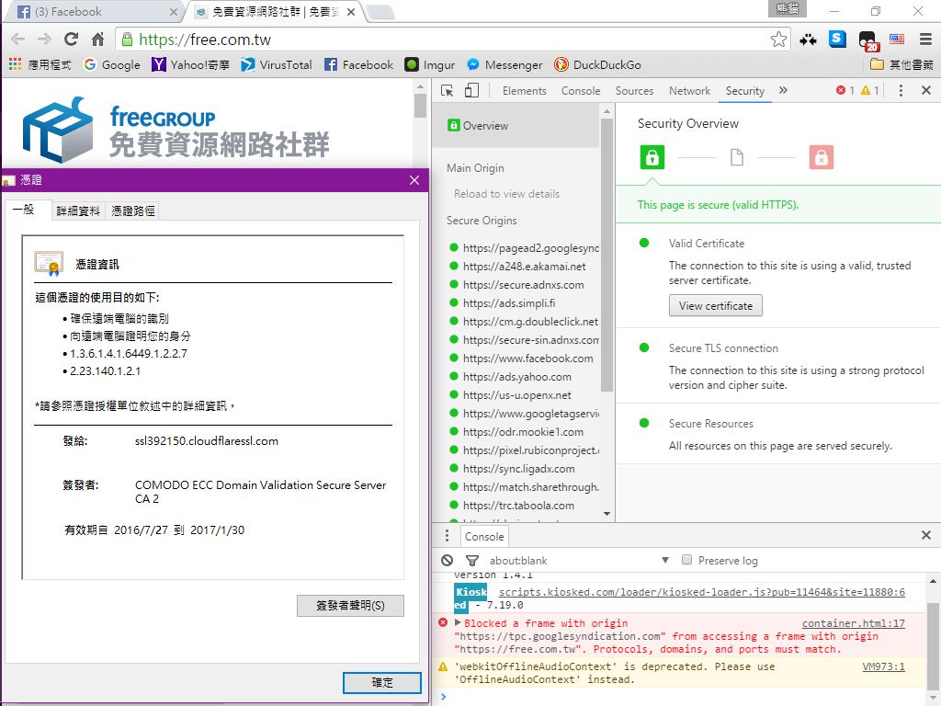Click the yellow warning count indicator
This screenshot has height=706, width=941.
pos(869,90)
